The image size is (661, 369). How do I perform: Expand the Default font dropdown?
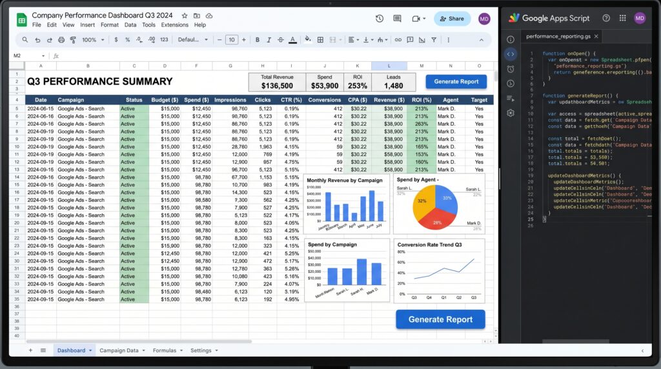(x=193, y=39)
